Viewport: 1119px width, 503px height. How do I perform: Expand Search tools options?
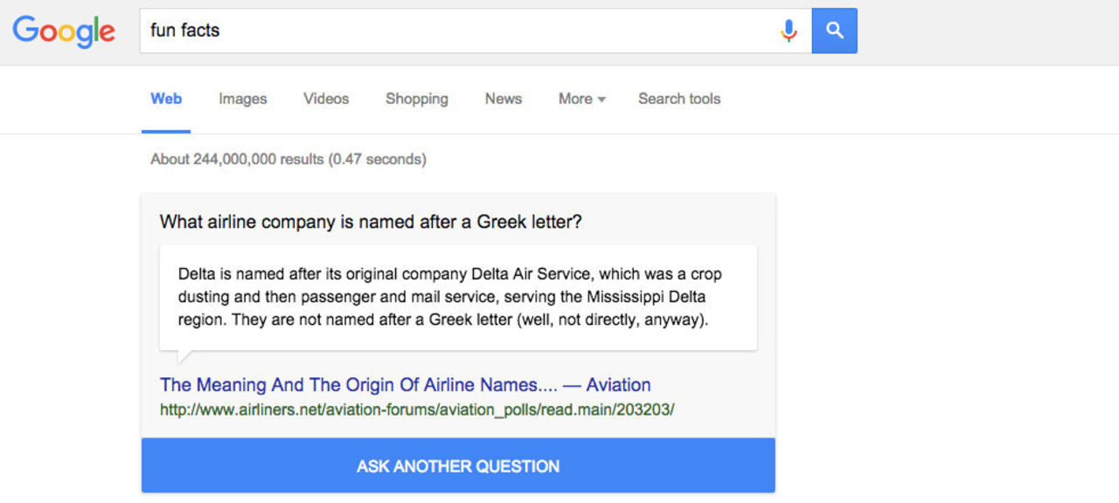[679, 99]
